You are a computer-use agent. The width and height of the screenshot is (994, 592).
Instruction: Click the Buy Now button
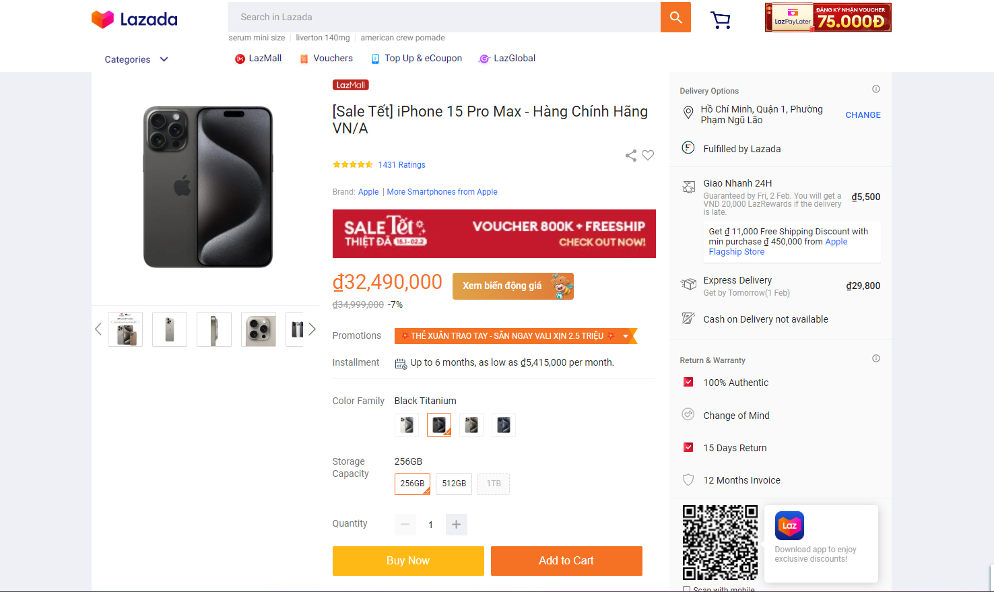pos(408,561)
